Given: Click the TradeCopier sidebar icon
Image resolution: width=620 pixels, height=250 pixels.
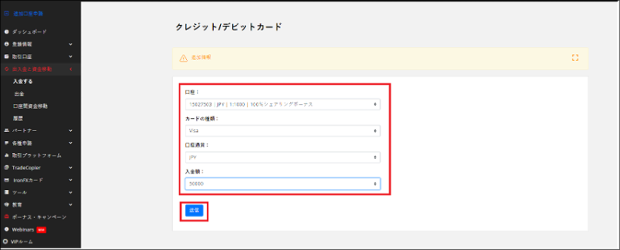Looking at the screenshot, I should click(6, 168).
